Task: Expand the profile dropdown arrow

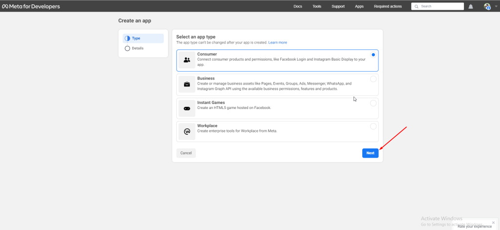Action: coord(496,6)
